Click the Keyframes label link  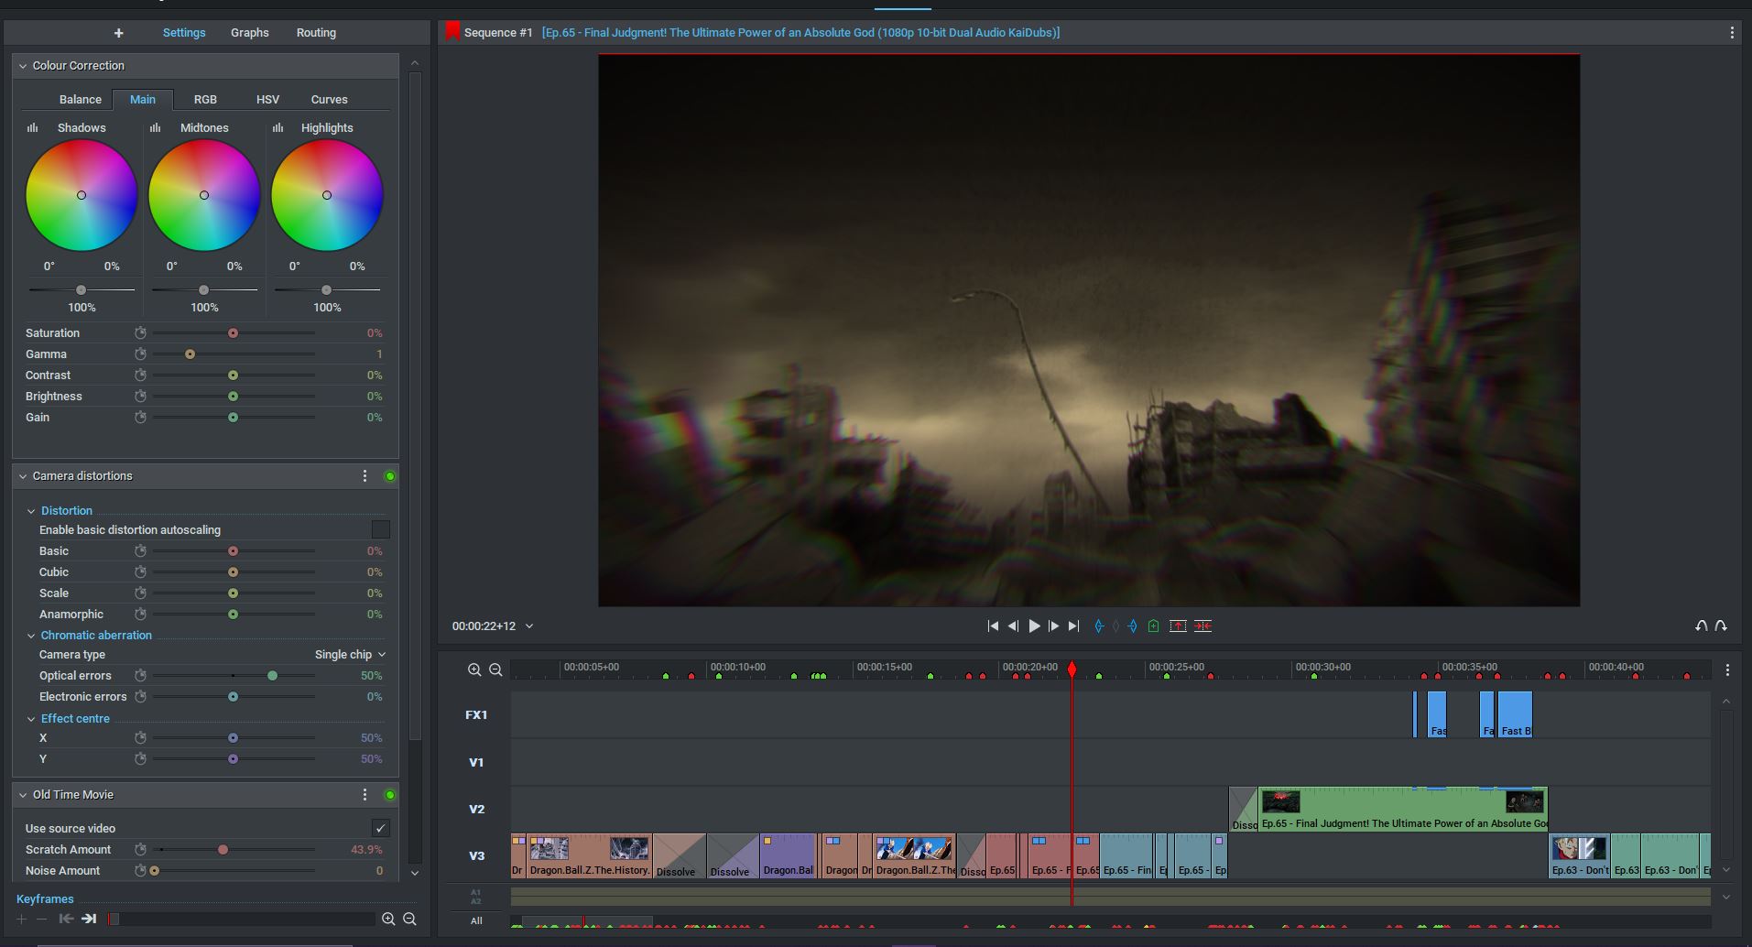(45, 899)
